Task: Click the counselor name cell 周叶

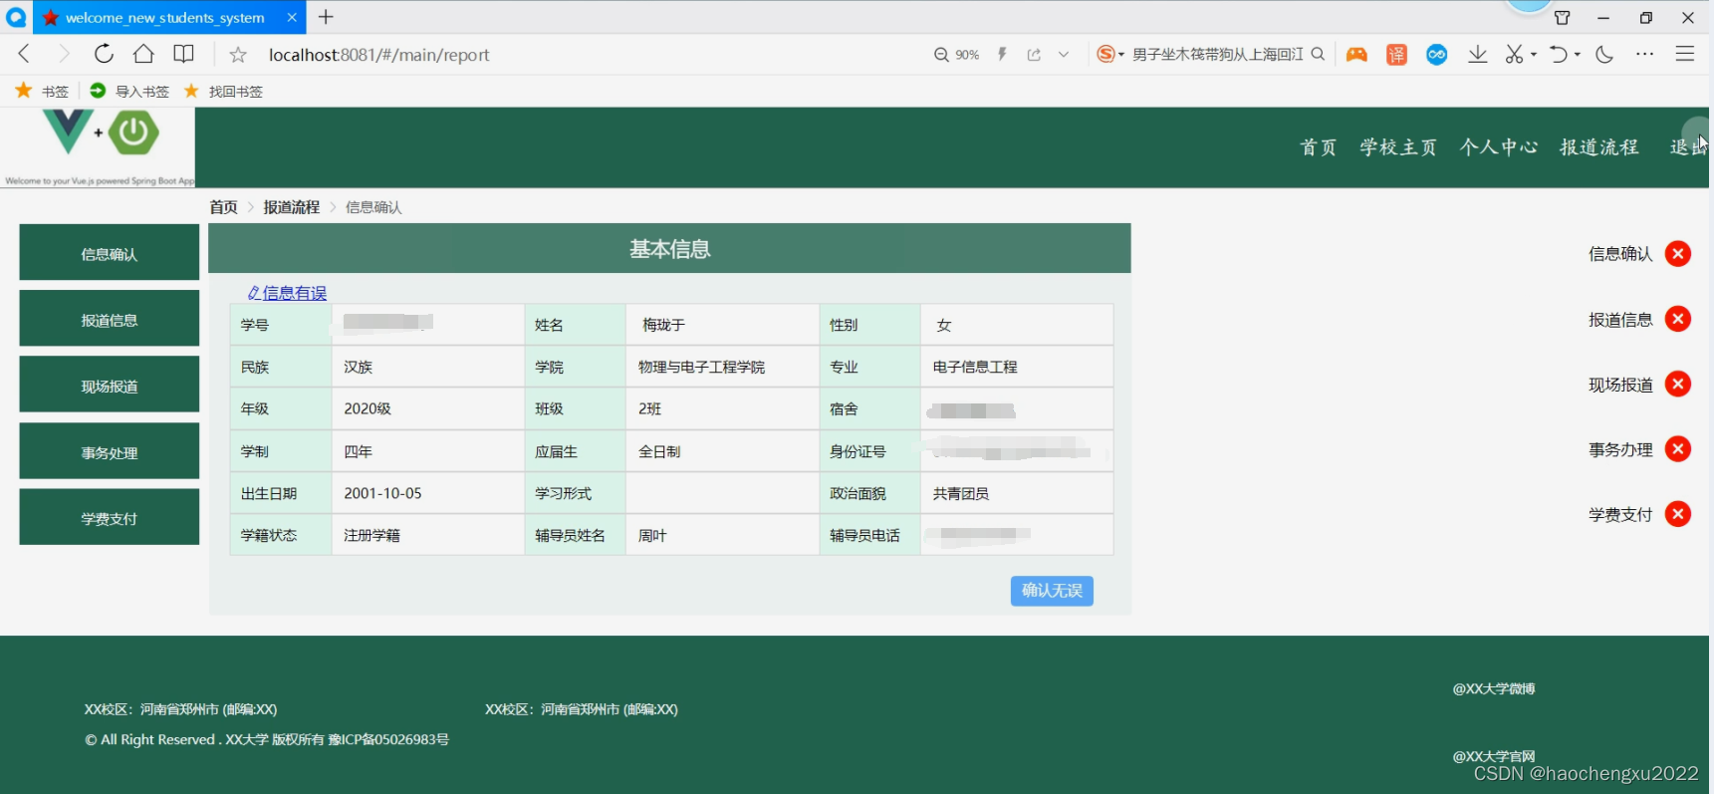Action: coord(722,535)
